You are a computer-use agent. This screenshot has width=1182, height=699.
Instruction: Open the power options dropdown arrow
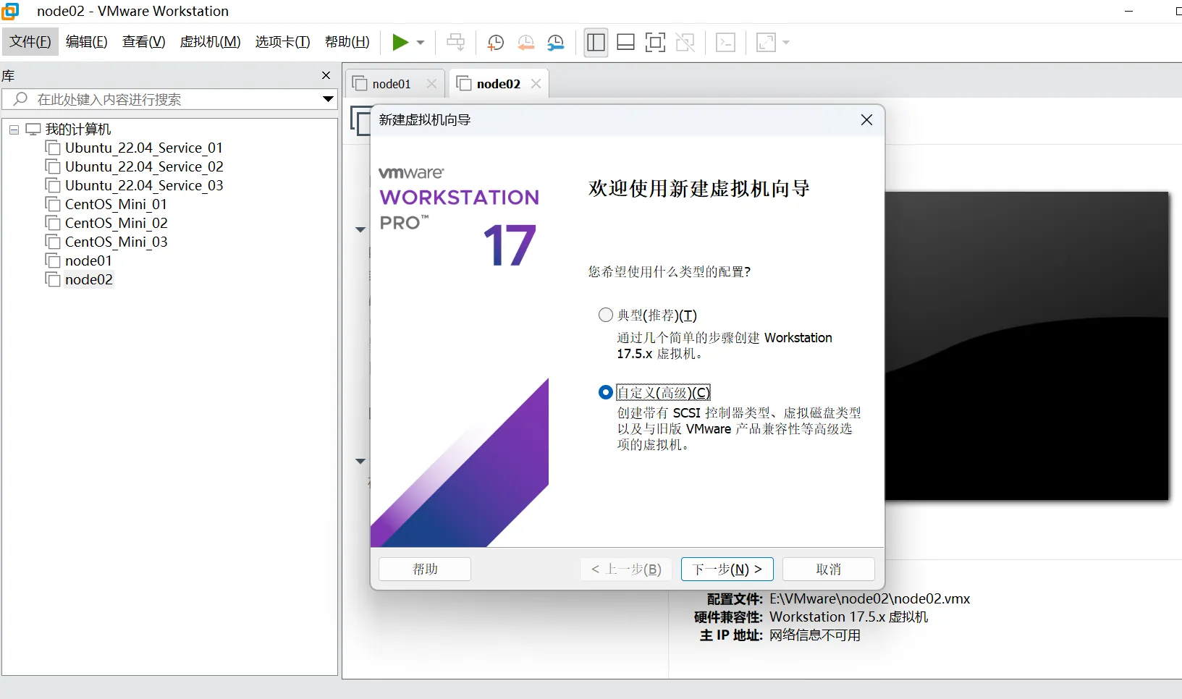[x=421, y=43]
